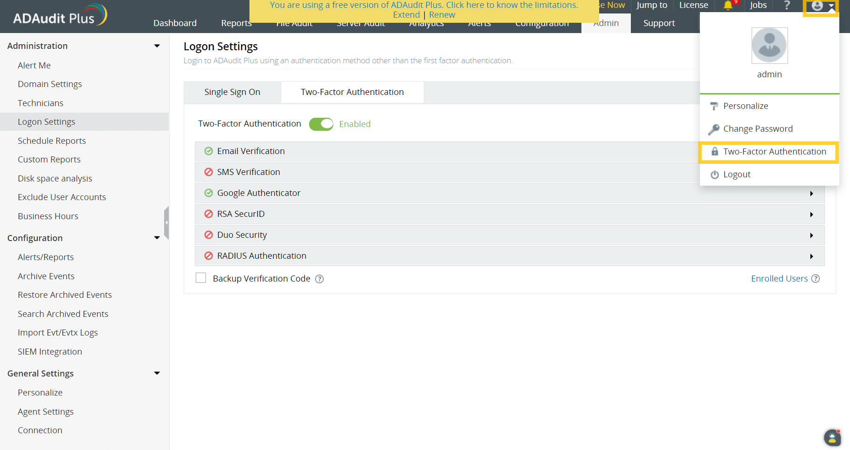Click the Email Verification enabled status icon
850x450 pixels.
coord(208,151)
